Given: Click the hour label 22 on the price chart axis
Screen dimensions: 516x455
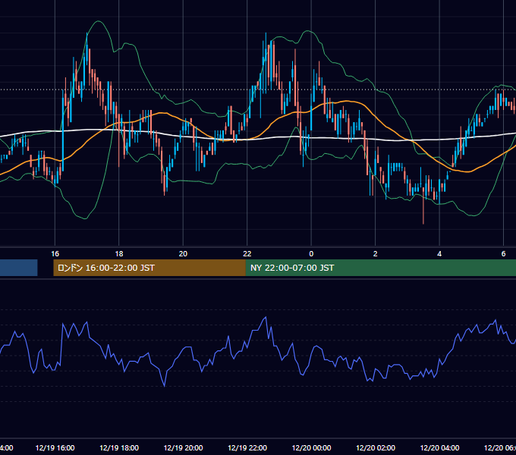Looking at the screenshot, I should (x=247, y=253).
